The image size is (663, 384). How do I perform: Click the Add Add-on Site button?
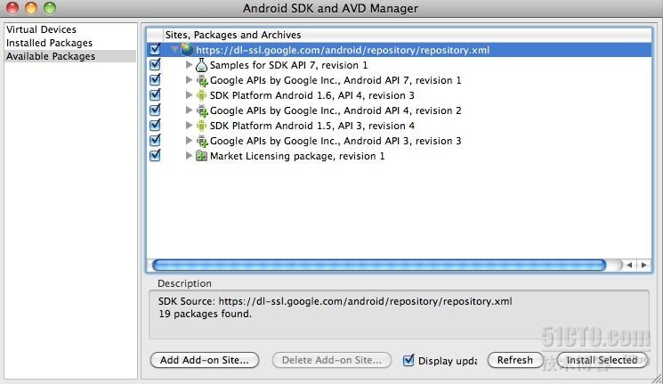point(205,360)
